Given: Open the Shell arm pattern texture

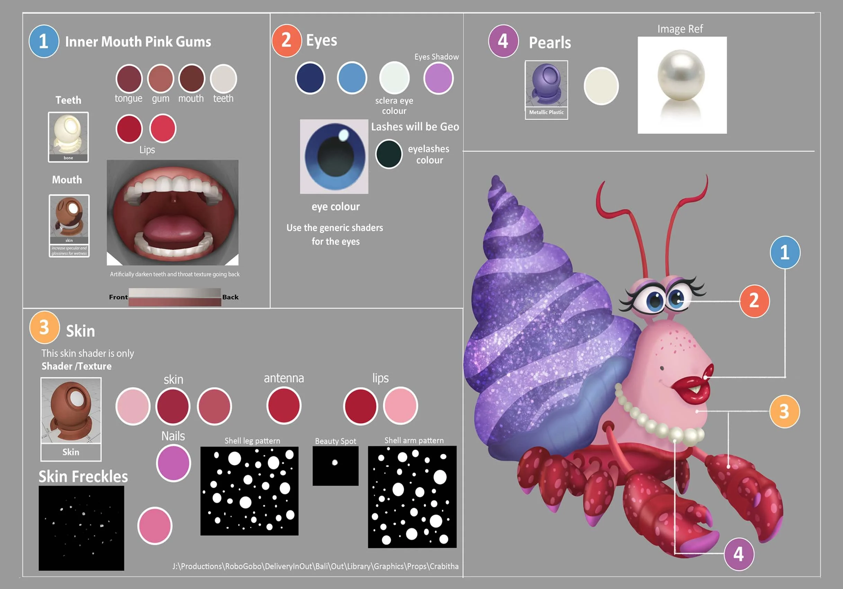Looking at the screenshot, I should click(412, 497).
